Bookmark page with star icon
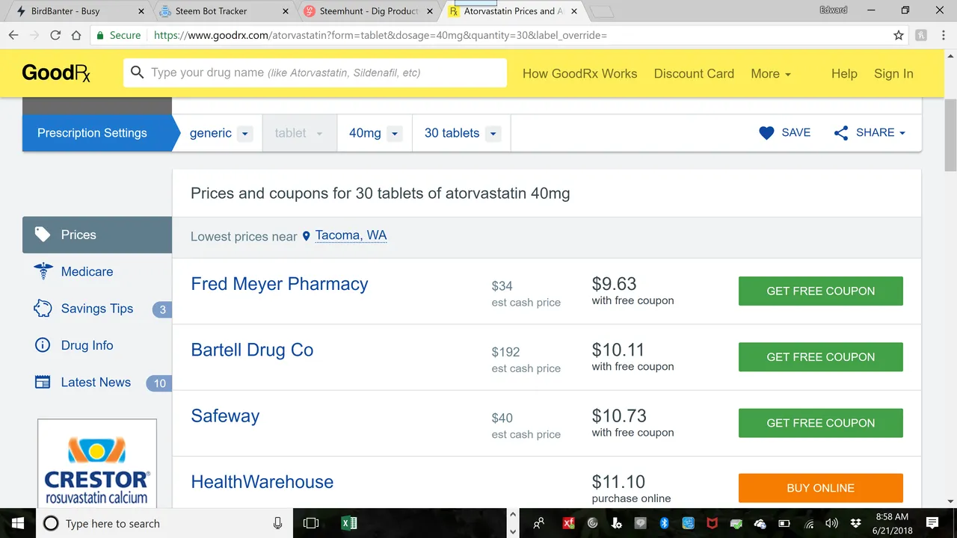Screen dimensions: 957x538 coord(899,35)
